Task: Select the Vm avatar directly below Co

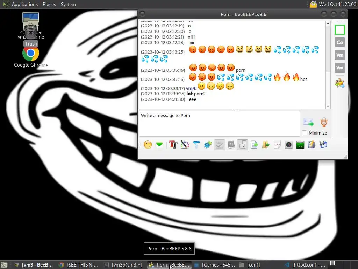Action: coord(340,55)
